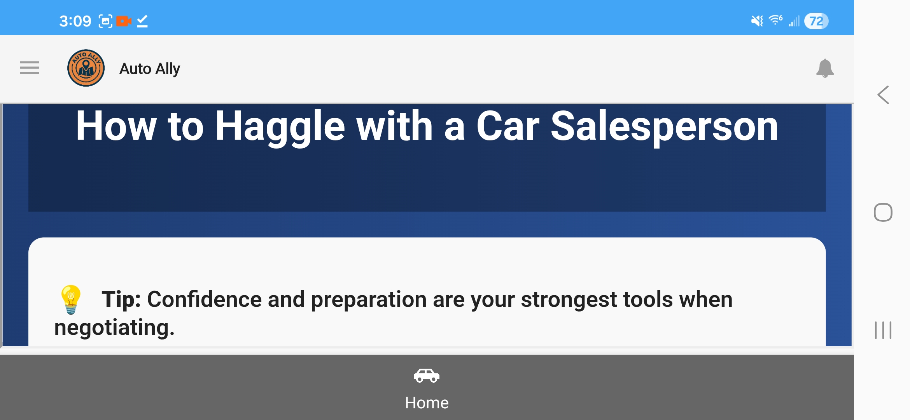Open the hamburger navigation menu

pos(30,68)
